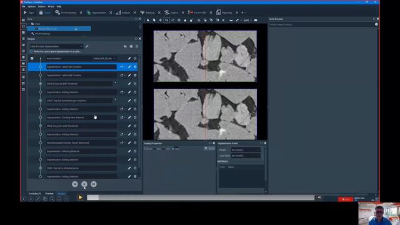Delete the highlighted Label Field Creation step

(x=135, y=67)
